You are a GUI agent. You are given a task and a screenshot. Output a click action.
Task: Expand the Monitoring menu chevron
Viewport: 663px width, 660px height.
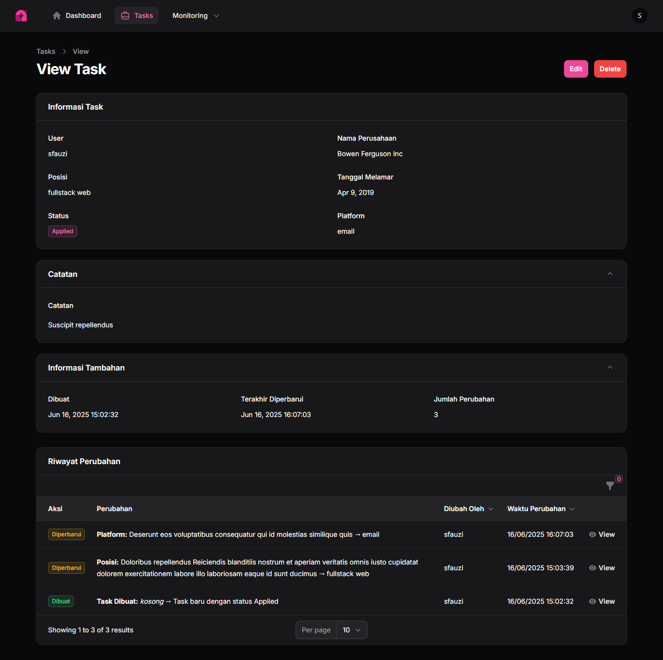click(x=216, y=16)
